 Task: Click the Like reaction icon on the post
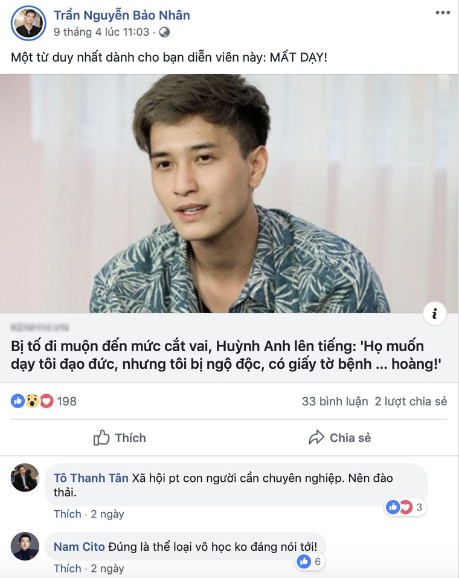(x=18, y=400)
